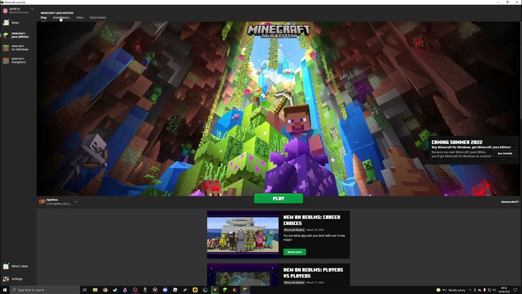Open Google Chrome from the taskbar
Image resolution: width=522 pixels, height=294 pixels.
[x=105, y=290]
